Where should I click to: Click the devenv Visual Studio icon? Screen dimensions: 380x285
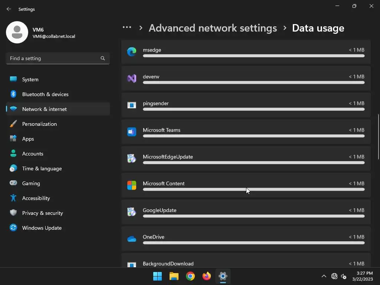click(132, 78)
